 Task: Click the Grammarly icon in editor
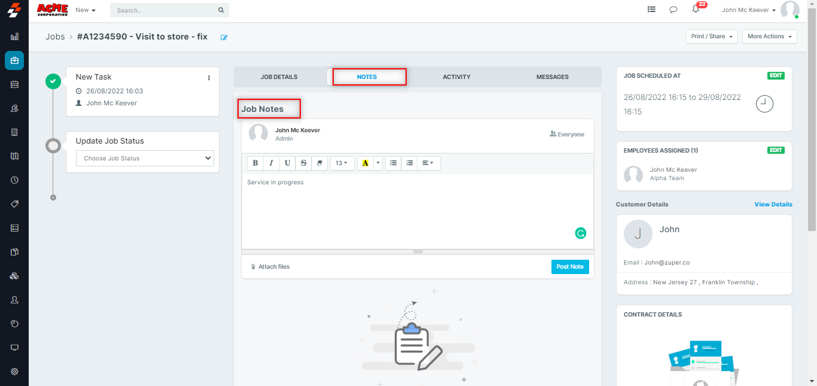(x=580, y=233)
